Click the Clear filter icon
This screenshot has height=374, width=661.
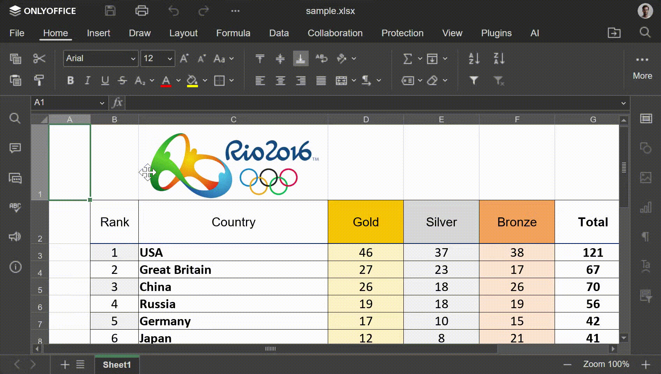[499, 80]
